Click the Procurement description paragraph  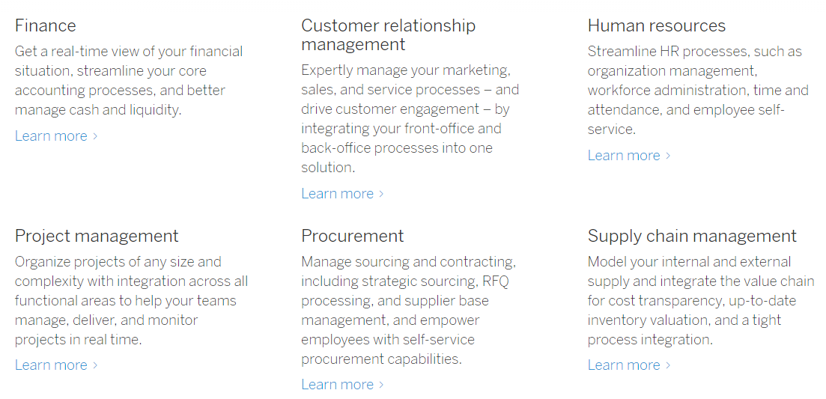coord(409,310)
